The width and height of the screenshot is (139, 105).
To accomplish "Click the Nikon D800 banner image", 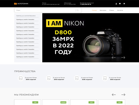I will pos(90,38).
